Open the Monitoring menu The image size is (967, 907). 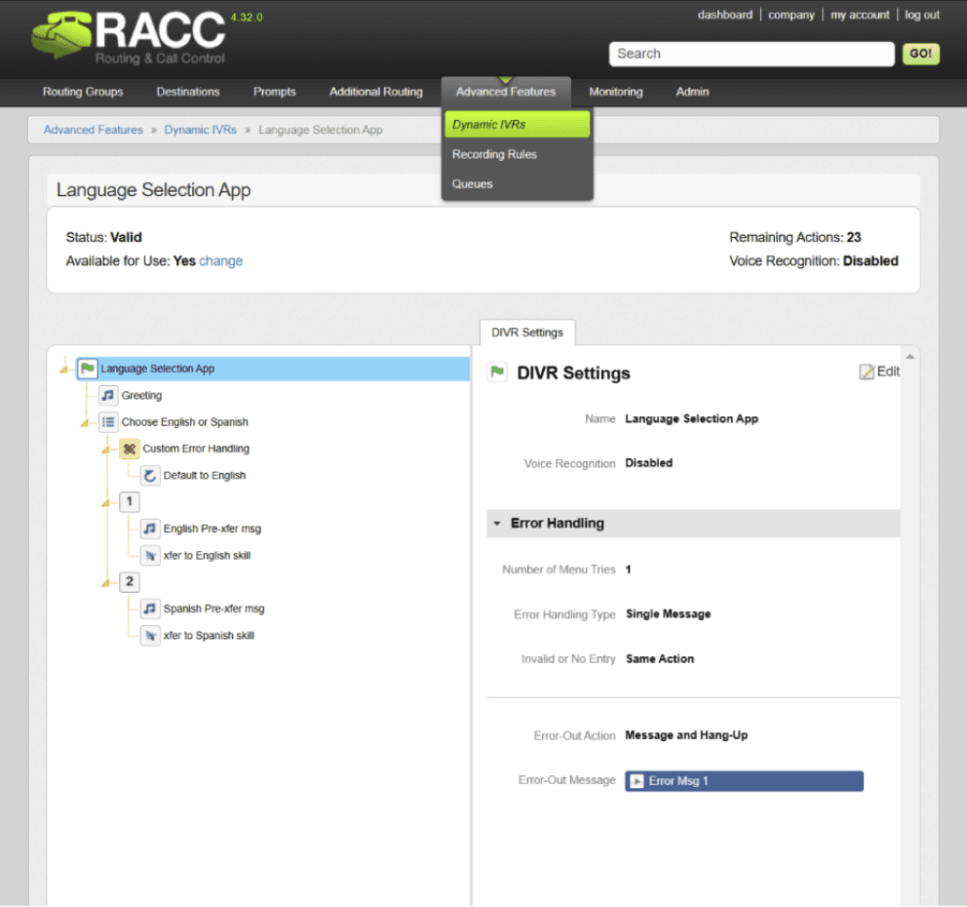(615, 92)
